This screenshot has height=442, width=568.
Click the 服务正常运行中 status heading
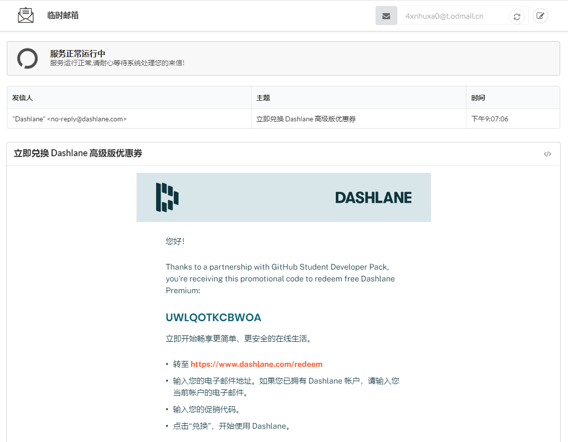(x=78, y=54)
